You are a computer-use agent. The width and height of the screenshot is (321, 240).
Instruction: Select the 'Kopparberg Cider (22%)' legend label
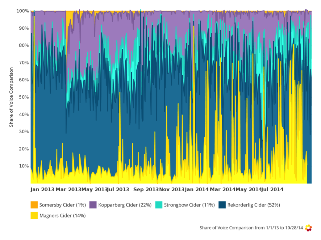point(125,205)
